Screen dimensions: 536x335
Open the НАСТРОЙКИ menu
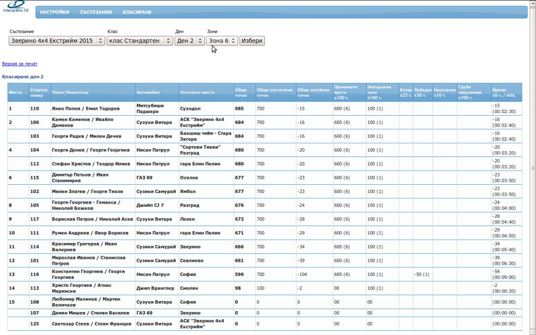coord(54,12)
